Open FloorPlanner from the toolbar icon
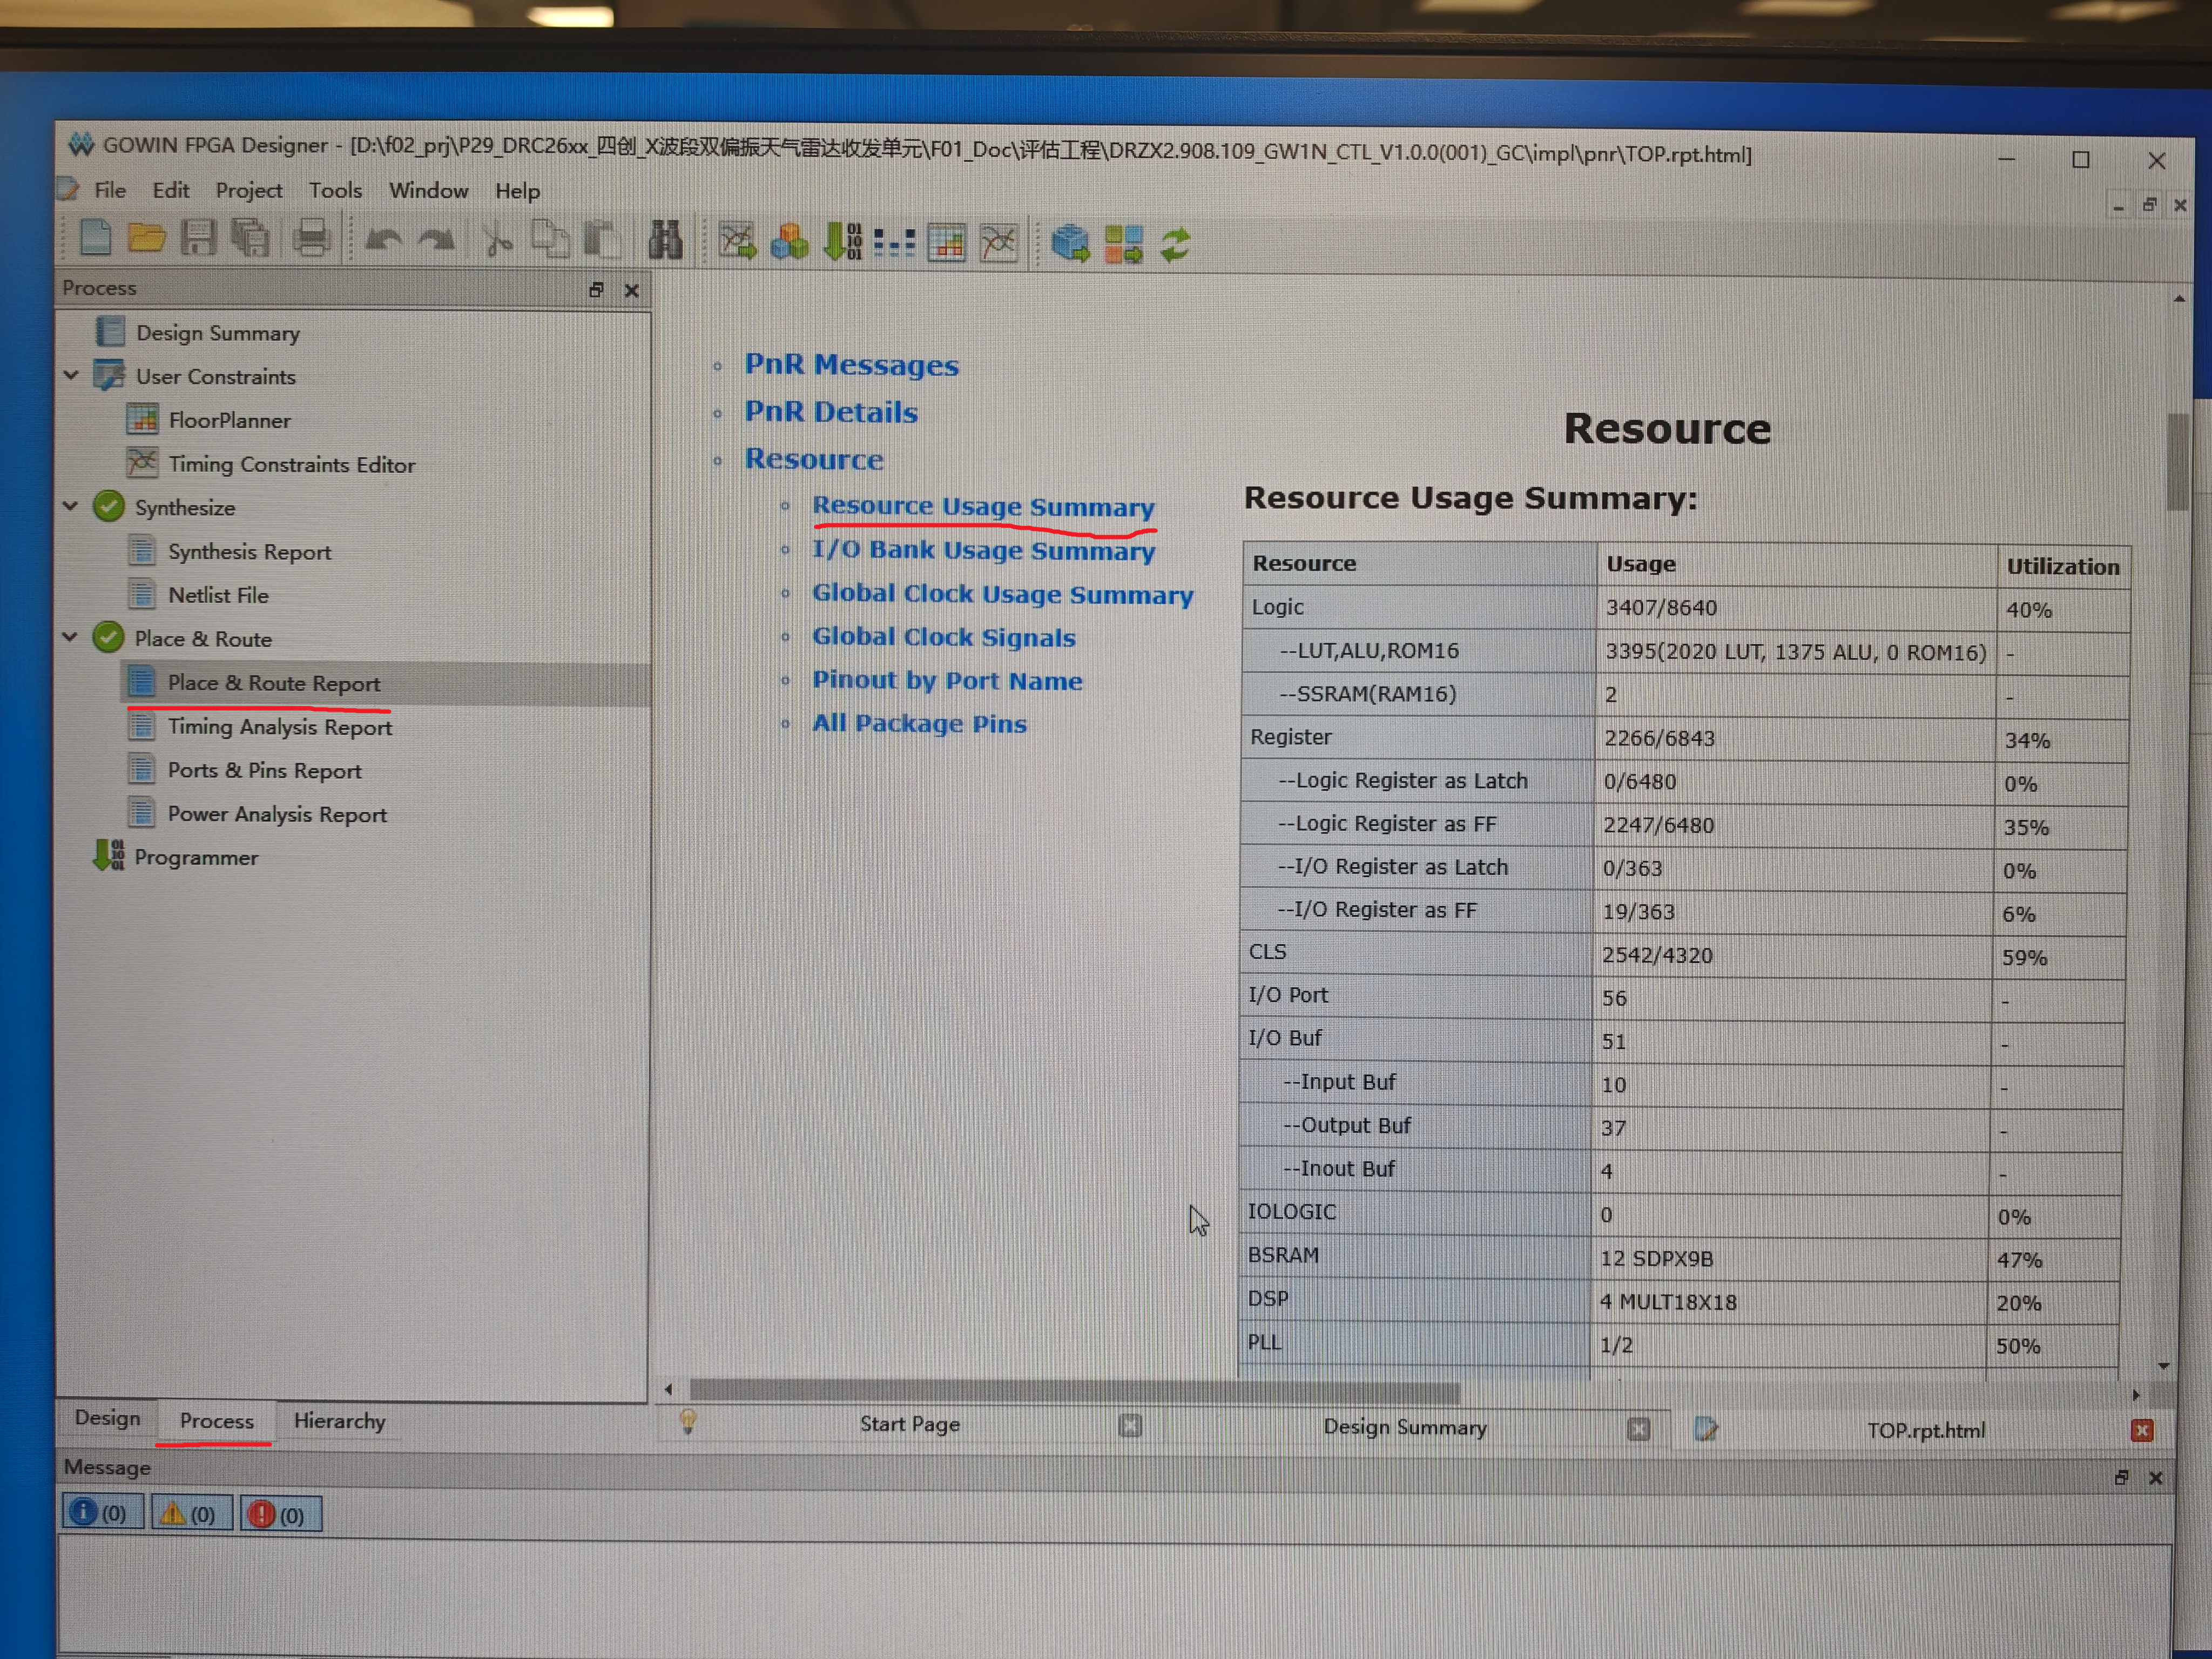 pos(946,243)
